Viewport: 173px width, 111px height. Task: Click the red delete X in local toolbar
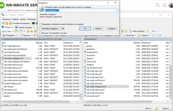(35, 35)
